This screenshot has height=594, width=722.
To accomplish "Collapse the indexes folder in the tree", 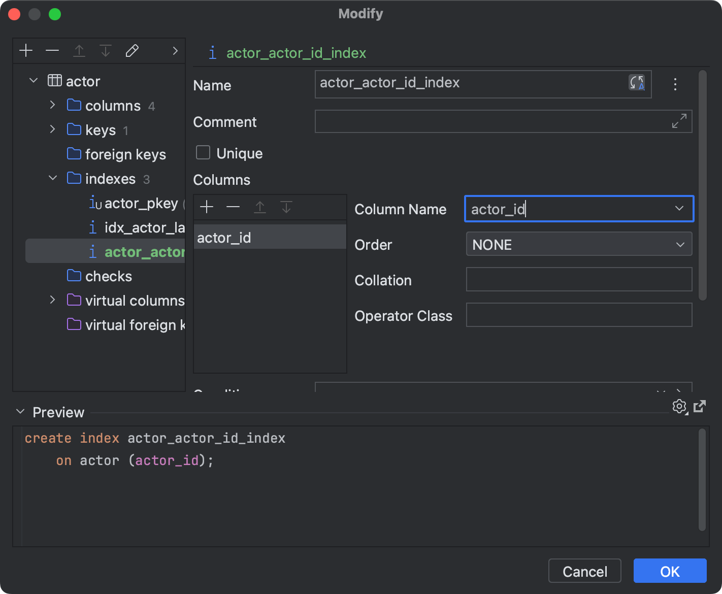I will click(52, 178).
